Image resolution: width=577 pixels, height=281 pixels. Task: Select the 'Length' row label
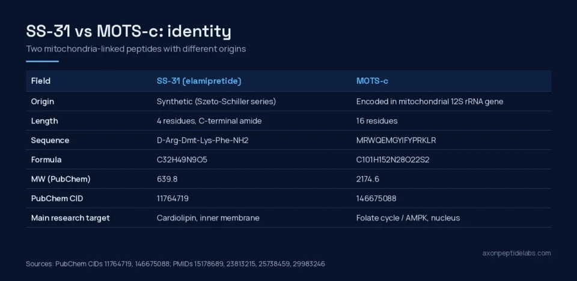click(44, 121)
